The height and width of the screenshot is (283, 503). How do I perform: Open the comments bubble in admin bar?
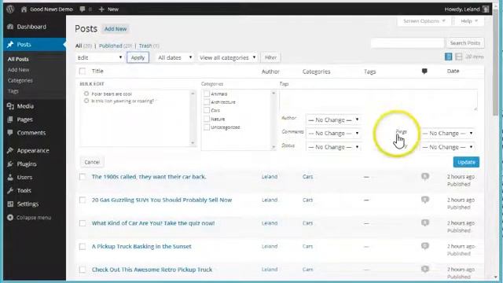coord(83,9)
